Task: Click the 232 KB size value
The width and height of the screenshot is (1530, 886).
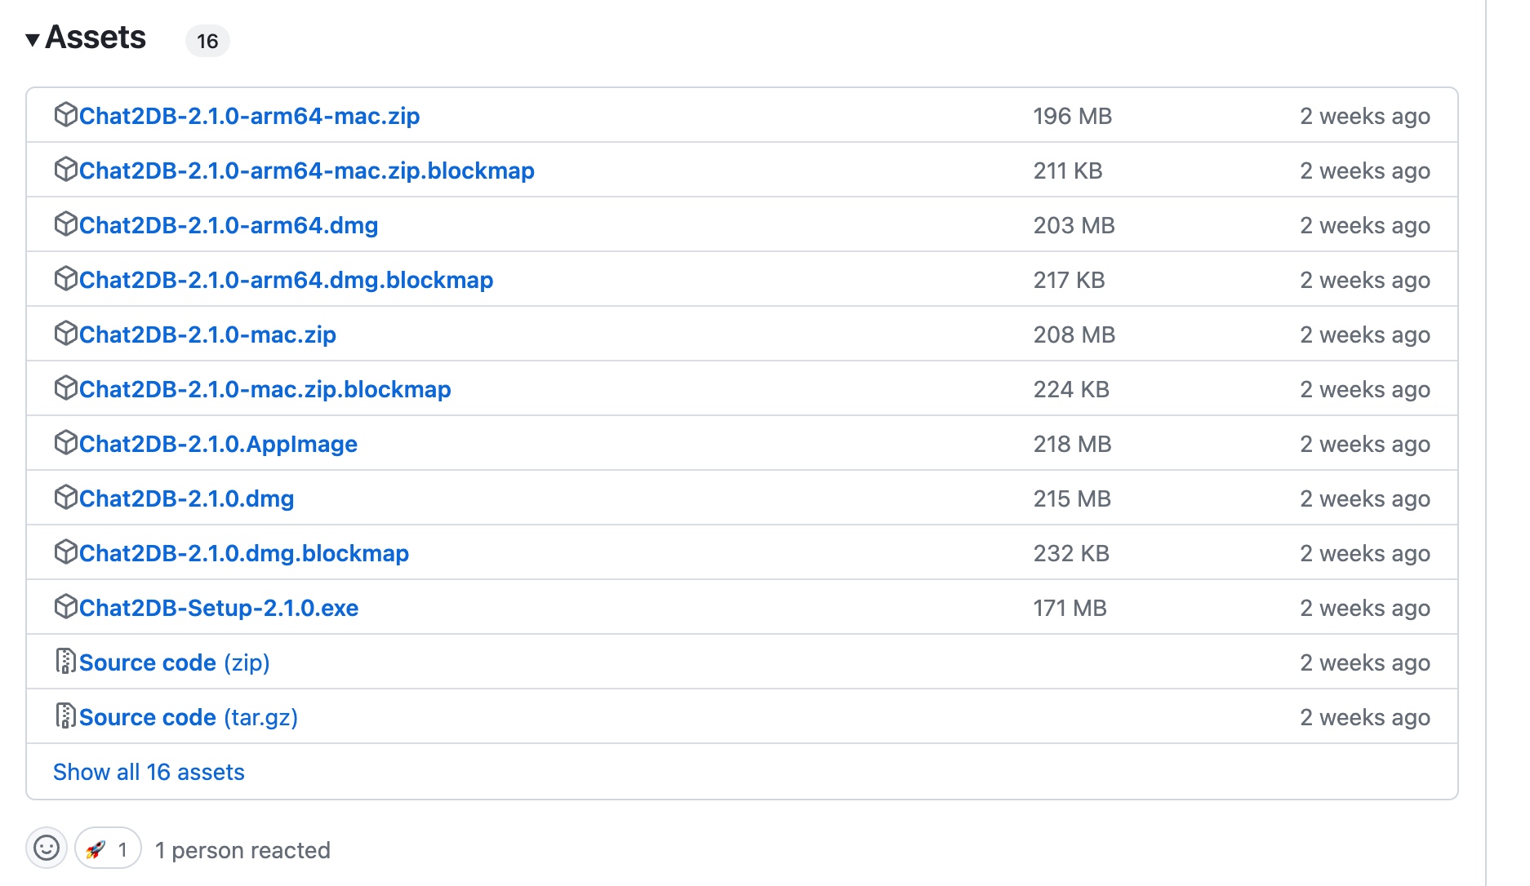Action: (x=1071, y=553)
